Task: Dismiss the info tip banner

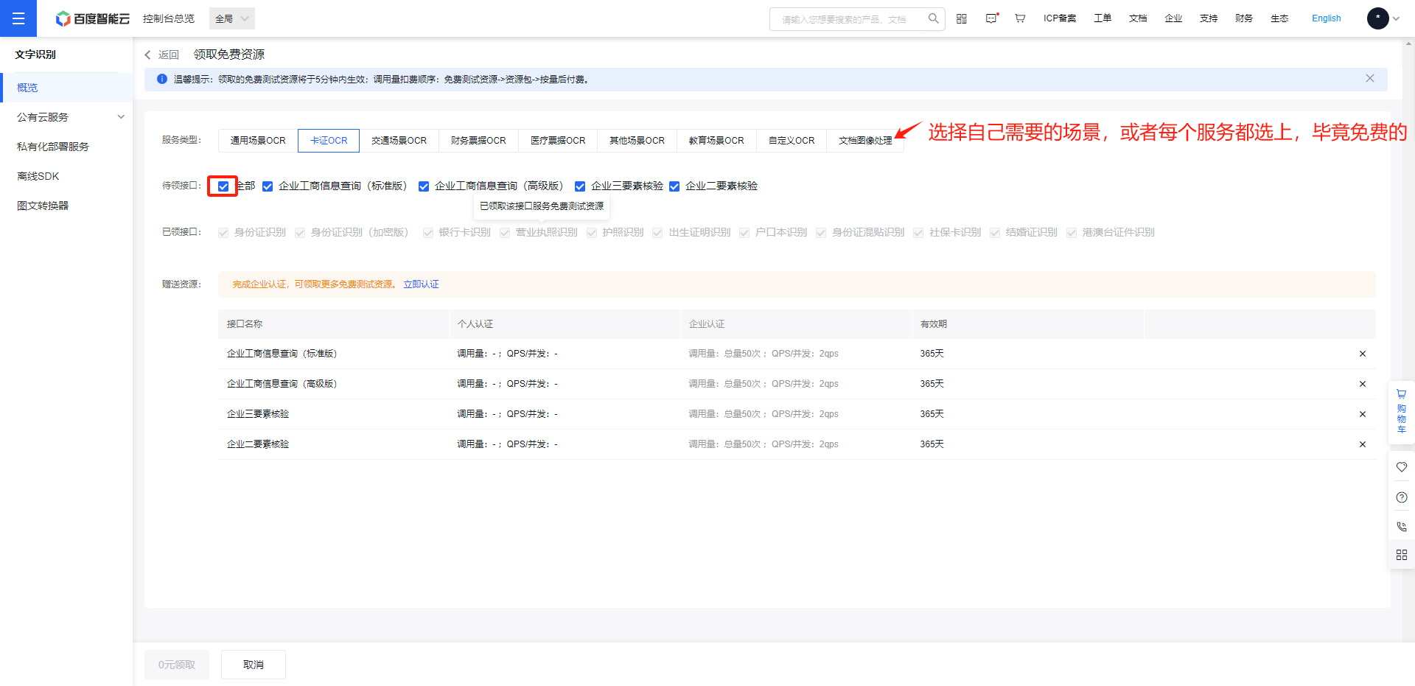Action: (x=1370, y=78)
